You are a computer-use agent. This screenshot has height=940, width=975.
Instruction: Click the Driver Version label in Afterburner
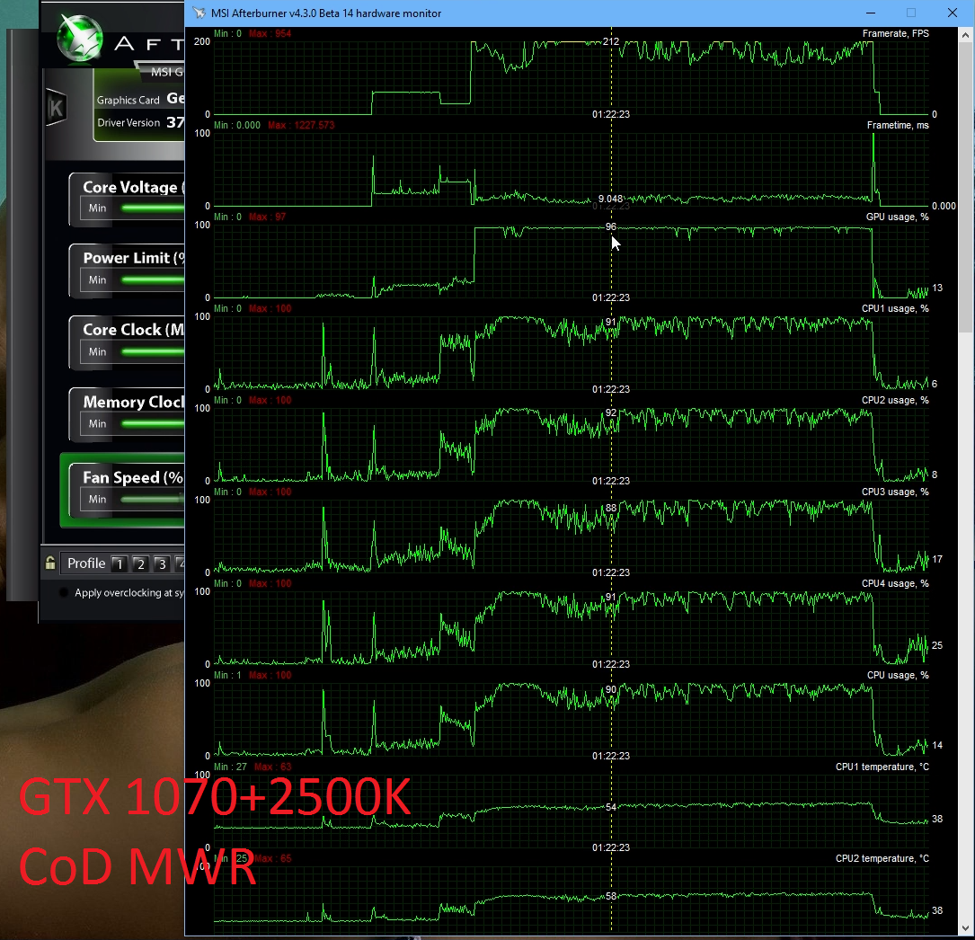(x=129, y=122)
